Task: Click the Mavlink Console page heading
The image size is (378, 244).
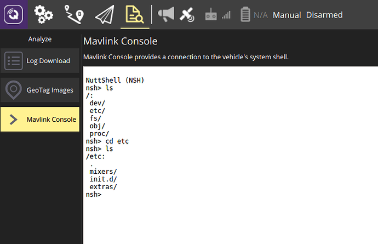Action: click(x=121, y=41)
